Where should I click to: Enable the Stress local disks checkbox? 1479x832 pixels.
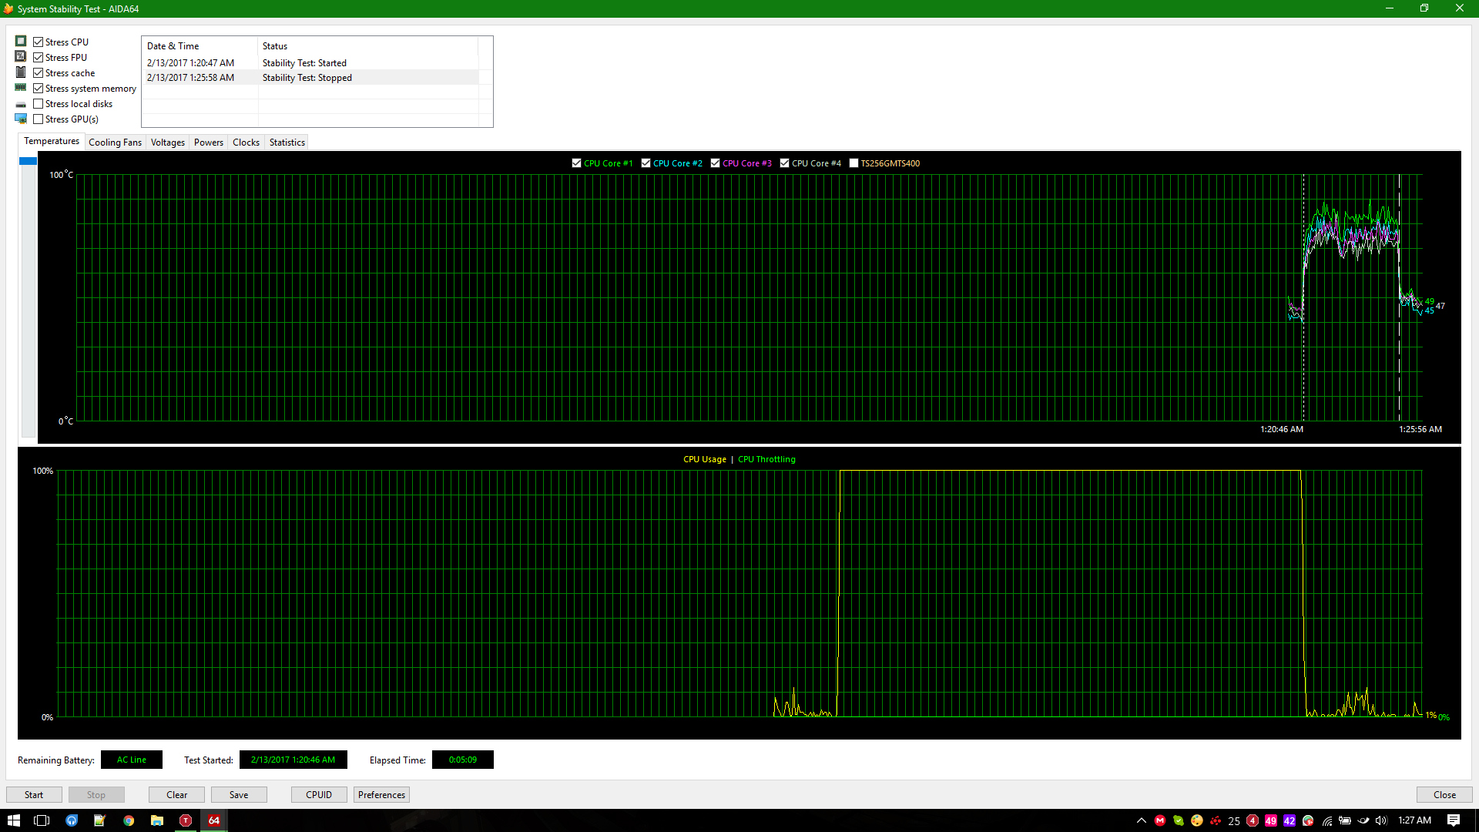38,104
